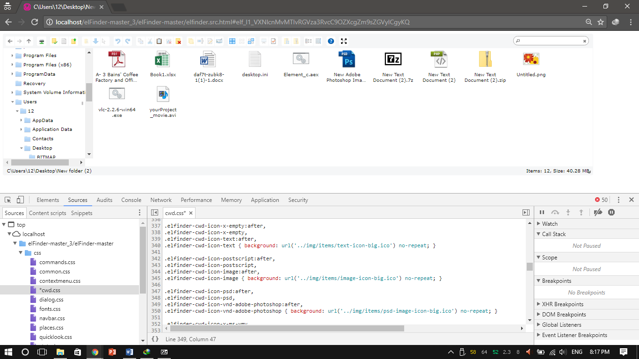Click the copy files toolbar icon

(141, 41)
